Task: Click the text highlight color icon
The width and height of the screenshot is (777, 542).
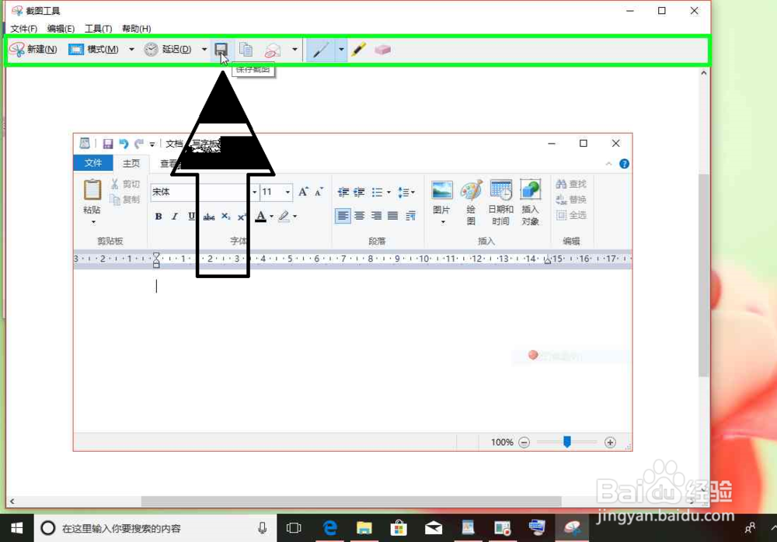Action: click(284, 217)
